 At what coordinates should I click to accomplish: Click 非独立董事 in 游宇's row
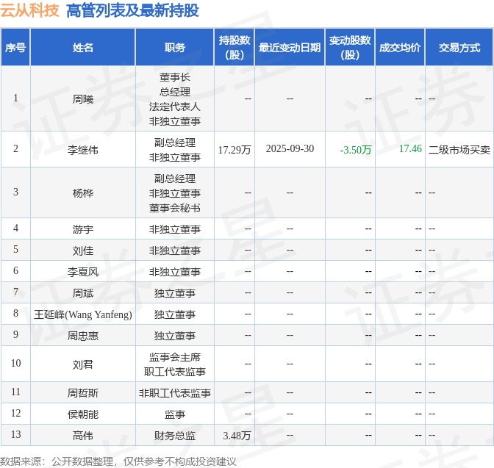pos(175,229)
